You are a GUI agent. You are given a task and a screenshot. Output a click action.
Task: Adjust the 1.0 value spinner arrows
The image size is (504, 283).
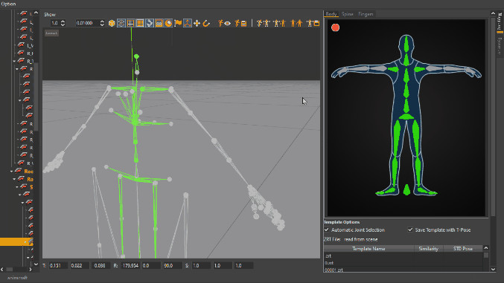pos(63,23)
